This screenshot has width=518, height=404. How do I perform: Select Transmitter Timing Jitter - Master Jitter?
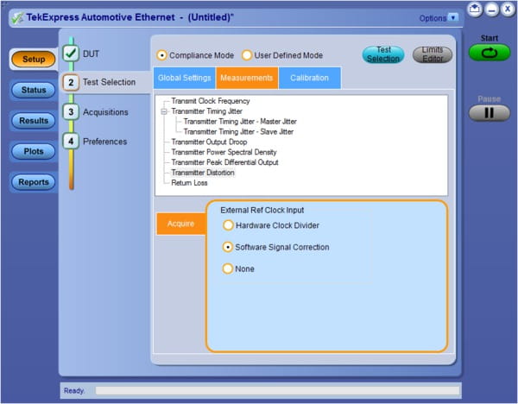tap(240, 122)
